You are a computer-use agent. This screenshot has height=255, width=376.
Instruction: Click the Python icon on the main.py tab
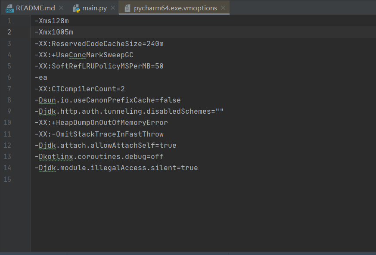tap(76, 8)
